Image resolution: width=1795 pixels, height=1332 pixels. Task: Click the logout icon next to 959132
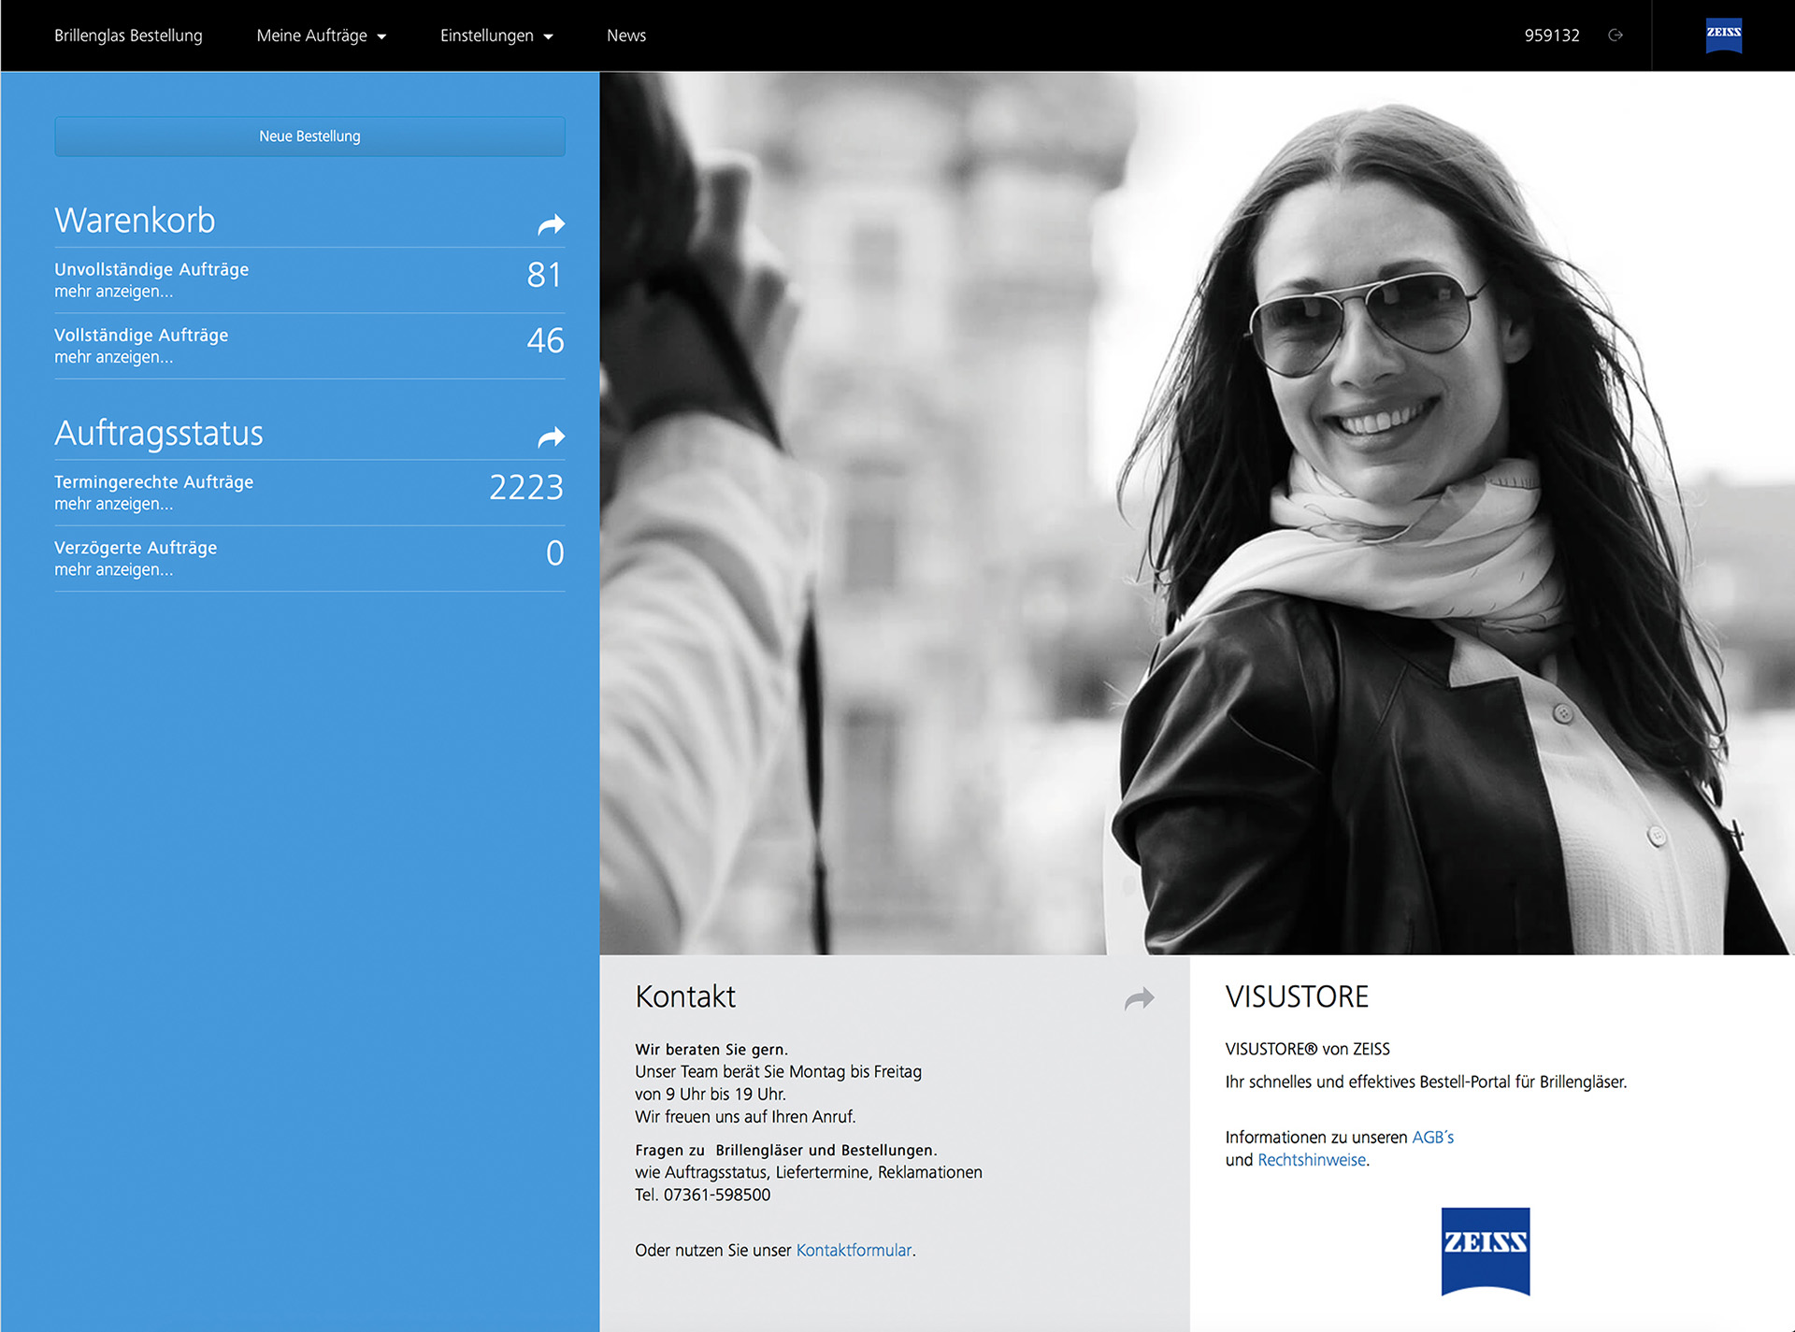(1615, 36)
